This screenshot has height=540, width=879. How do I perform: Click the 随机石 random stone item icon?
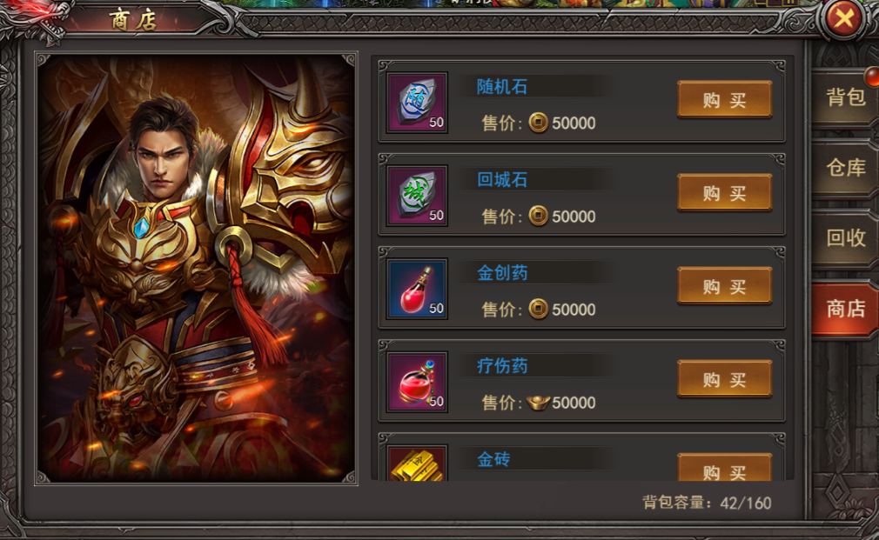pos(417,102)
